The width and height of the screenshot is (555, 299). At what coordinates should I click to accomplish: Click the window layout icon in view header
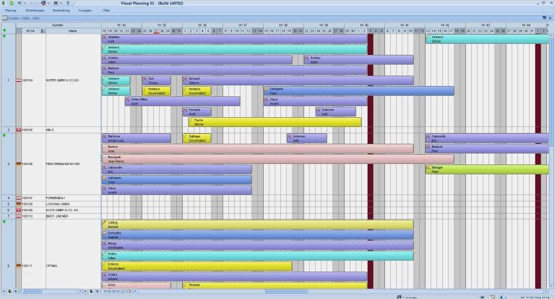(x=545, y=18)
